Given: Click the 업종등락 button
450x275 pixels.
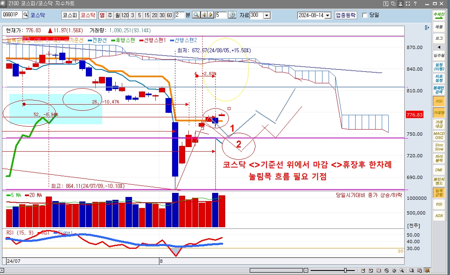Looking at the screenshot, I should 346,15.
